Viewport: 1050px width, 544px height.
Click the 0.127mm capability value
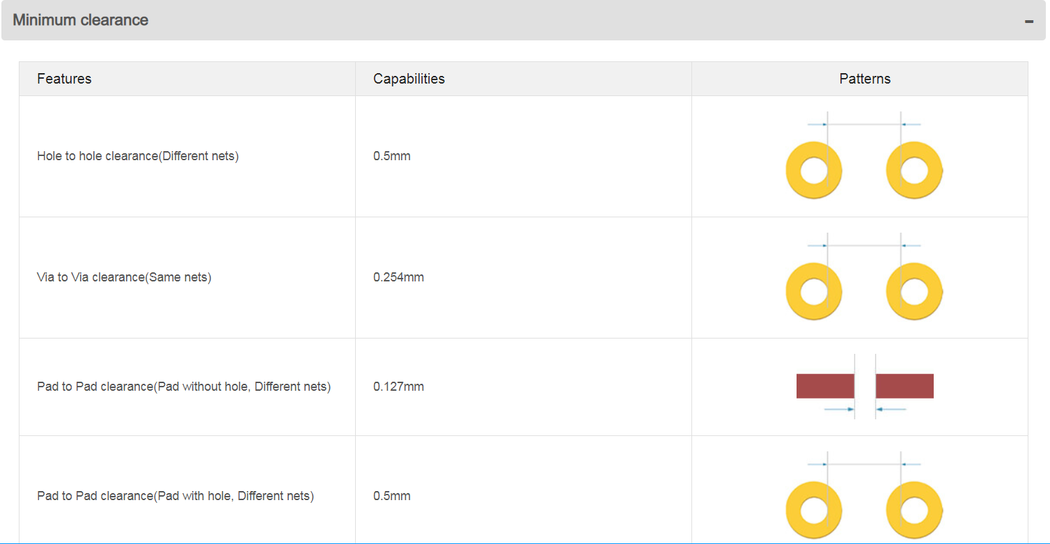pyautogui.click(x=398, y=387)
